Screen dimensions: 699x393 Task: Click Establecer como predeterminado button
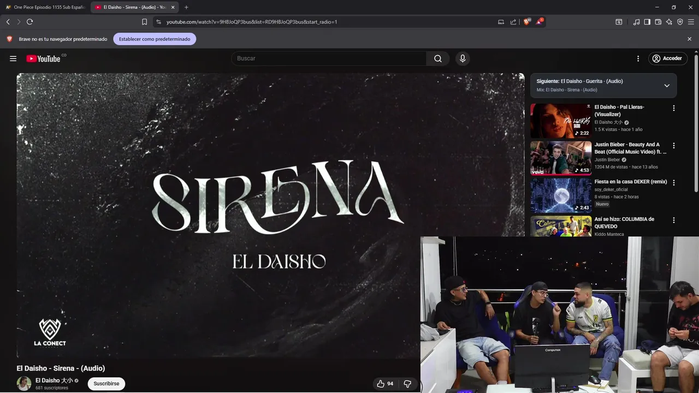(x=155, y=39)
